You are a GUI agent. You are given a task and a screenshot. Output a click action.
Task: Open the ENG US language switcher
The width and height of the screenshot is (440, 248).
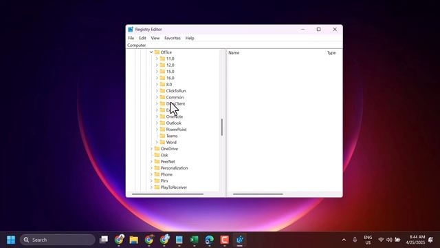(x=368, y=240)
